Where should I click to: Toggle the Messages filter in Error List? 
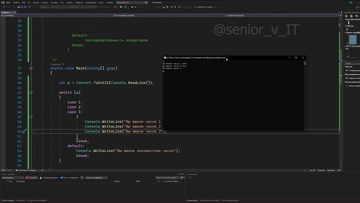tap(69, 178)
